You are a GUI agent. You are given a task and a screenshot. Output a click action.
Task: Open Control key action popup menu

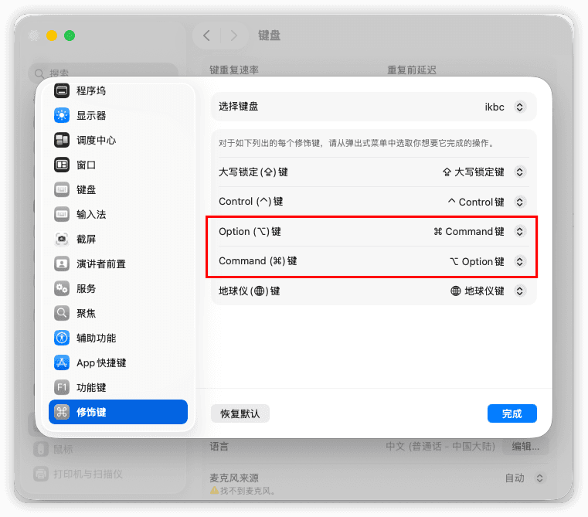tap(487, 202)
